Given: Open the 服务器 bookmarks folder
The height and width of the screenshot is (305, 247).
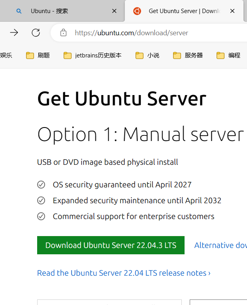Looking at the screenshot, I should 188,55.
